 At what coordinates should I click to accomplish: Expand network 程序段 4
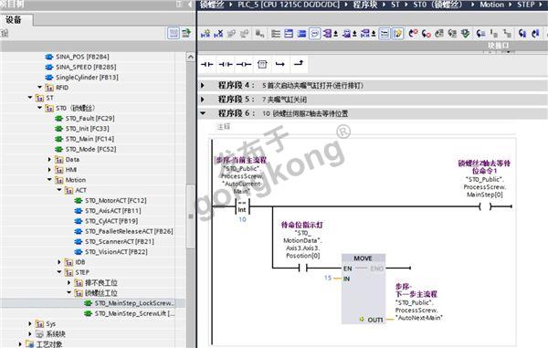[203, 85]
